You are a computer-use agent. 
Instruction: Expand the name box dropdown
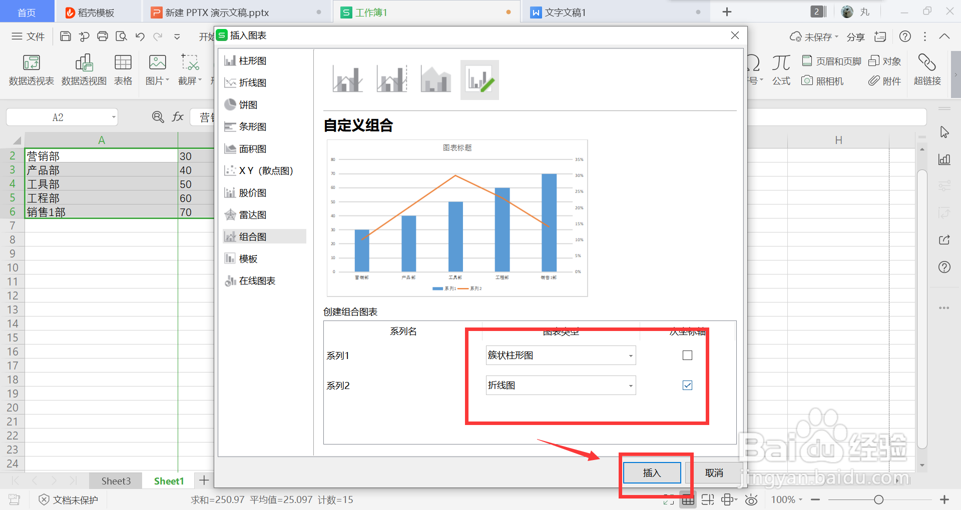[114, 117]
